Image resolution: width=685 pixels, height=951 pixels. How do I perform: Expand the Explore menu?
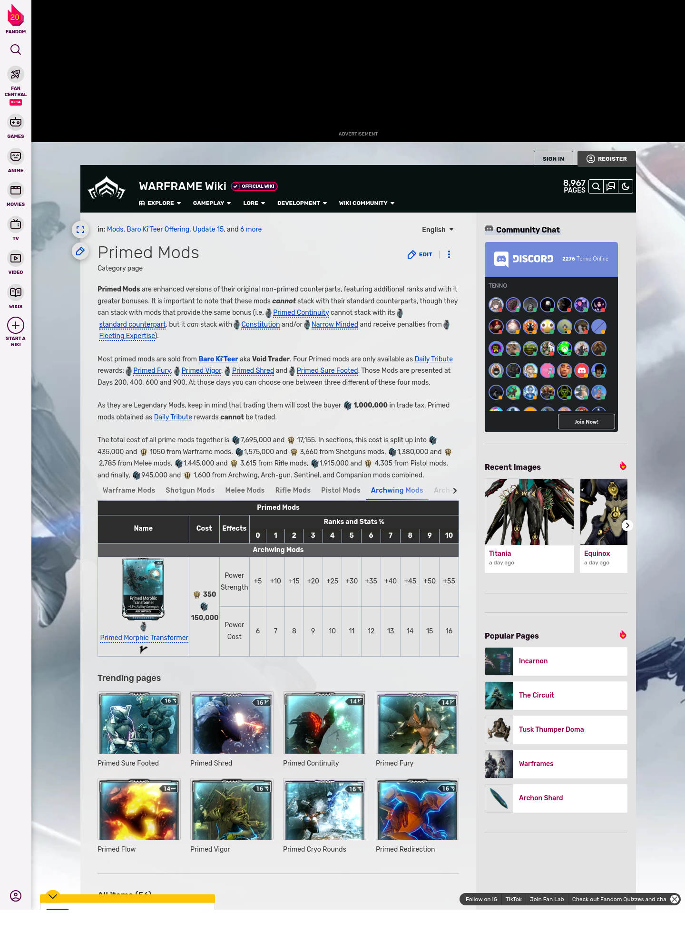point(160,203)
